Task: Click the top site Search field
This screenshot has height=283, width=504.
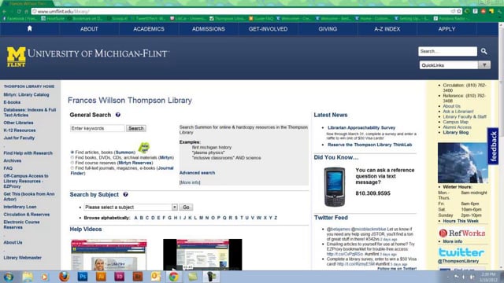Action: [447, 51]
